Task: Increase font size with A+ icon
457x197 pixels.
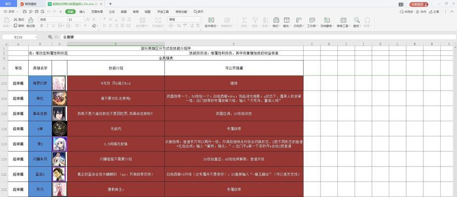Action: pyautogui.click(x=88, y=19)
